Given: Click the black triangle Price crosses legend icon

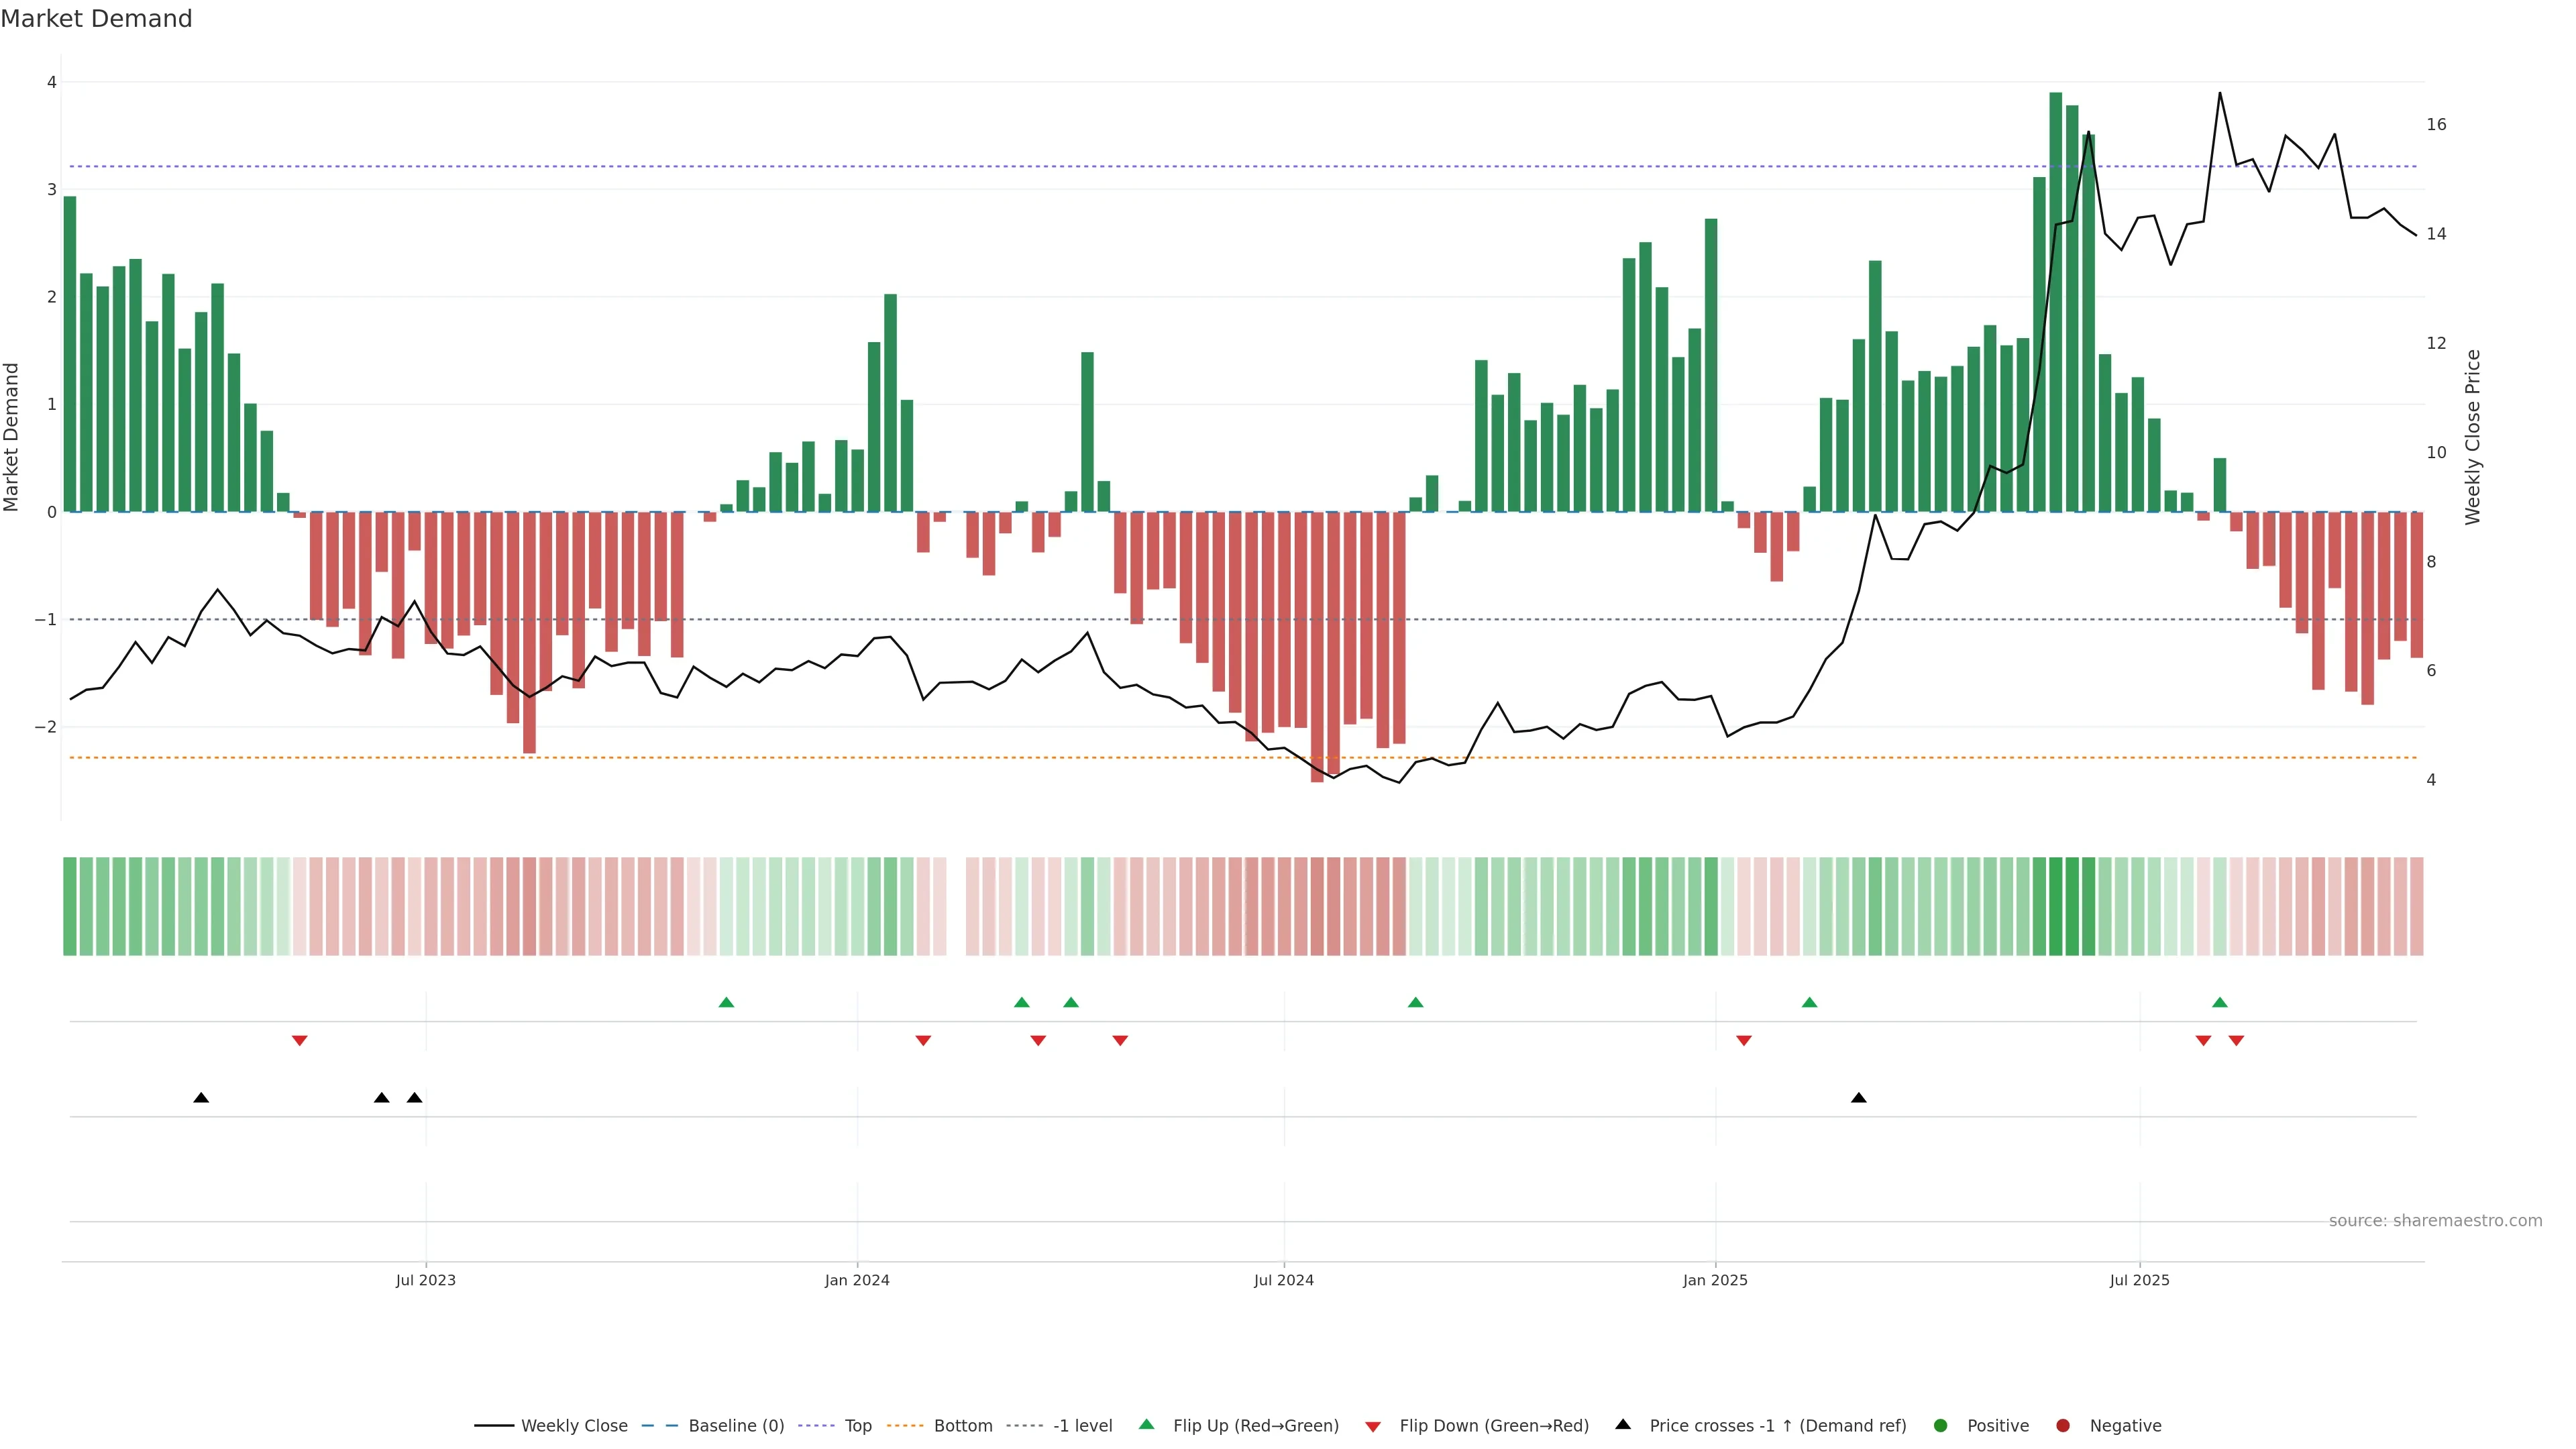Looking at the screenshot, I should 1623,1424.
